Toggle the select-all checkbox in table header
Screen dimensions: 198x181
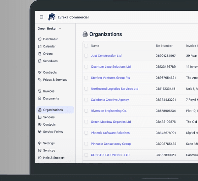pyautogui.click(x=86, y=46)
